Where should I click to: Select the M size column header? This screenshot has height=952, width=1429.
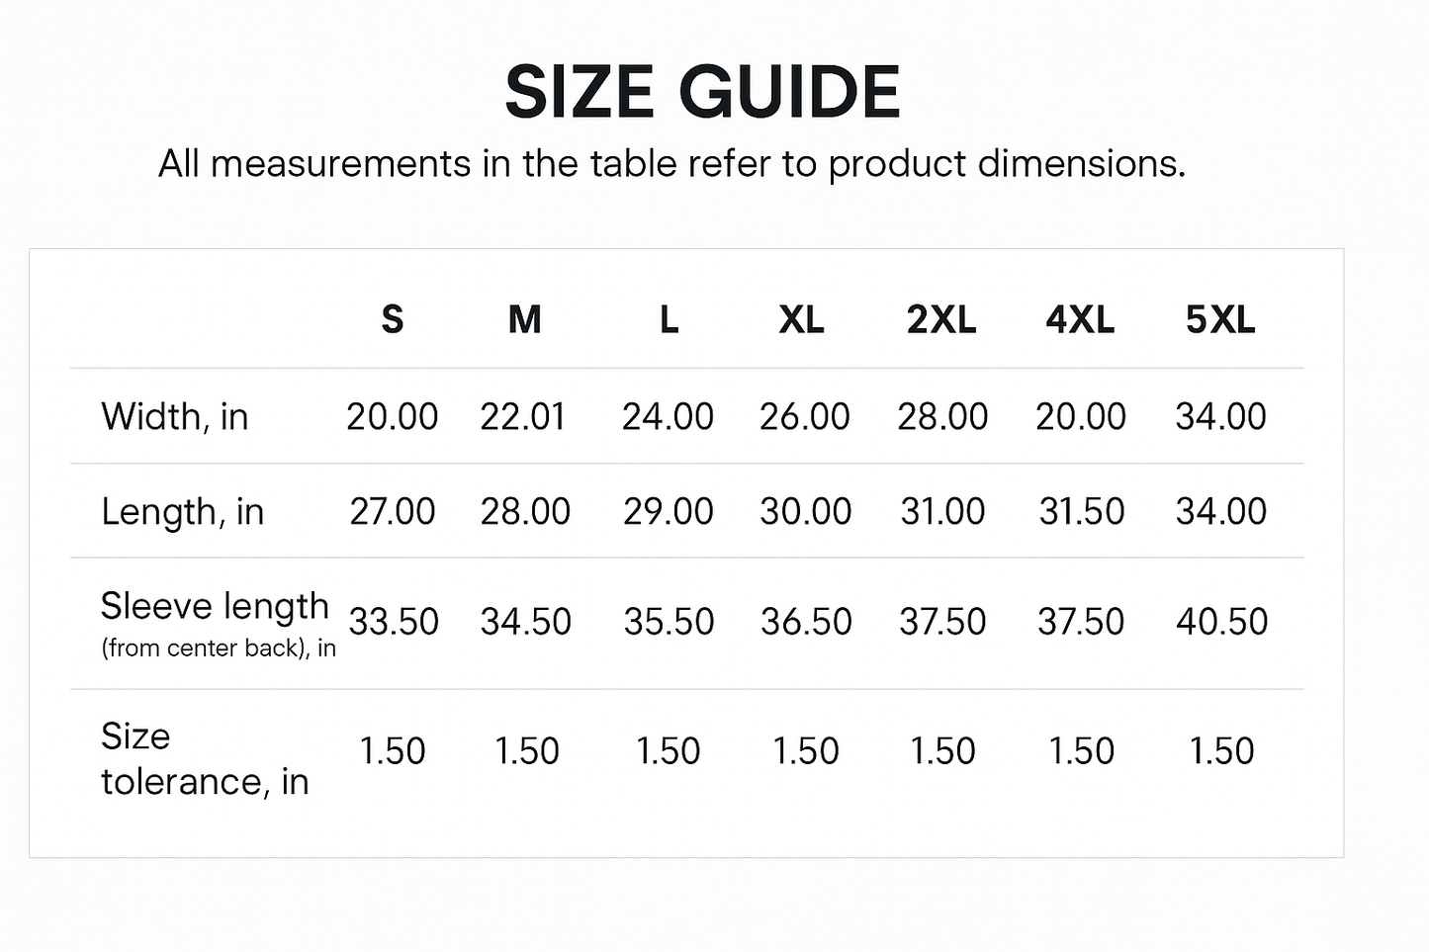(x=524, y=320)
